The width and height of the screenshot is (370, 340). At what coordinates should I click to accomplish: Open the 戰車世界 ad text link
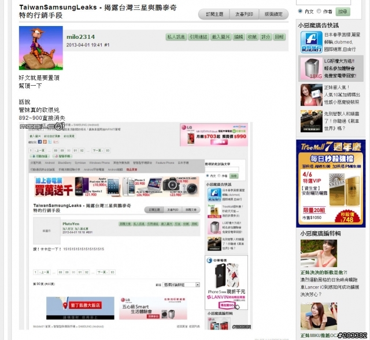click(342, 121)
